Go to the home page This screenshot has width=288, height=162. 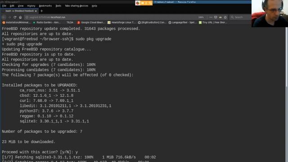(x=20, y=17)
